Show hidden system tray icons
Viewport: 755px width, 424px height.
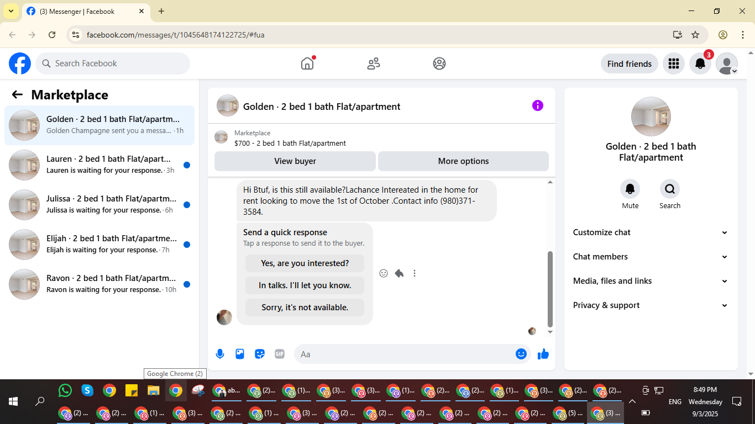click(632, 401)
